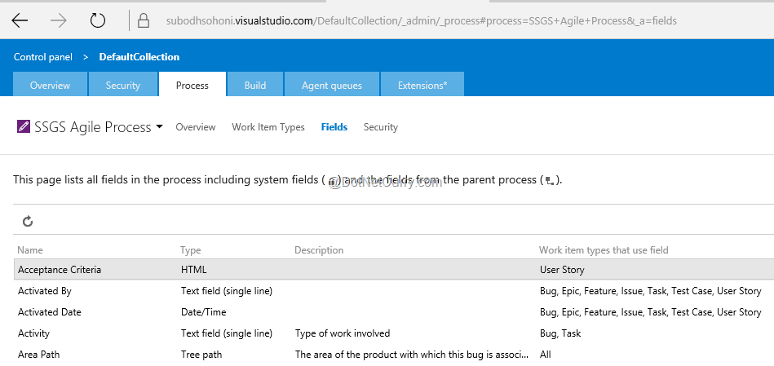774x366 pixels.
Task: Select the Process tab
Action: 192,85
